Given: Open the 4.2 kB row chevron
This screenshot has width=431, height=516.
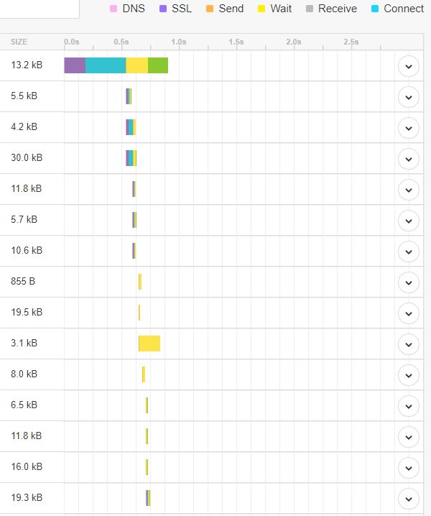Looking at the screenshot, I should [408, 128].
